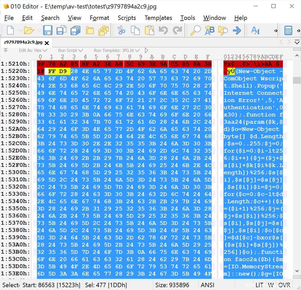The height and width of the screenshot is (290, 301).
Task: Toggle OVR overwrite mode in status bar
Action: (284, 285)
